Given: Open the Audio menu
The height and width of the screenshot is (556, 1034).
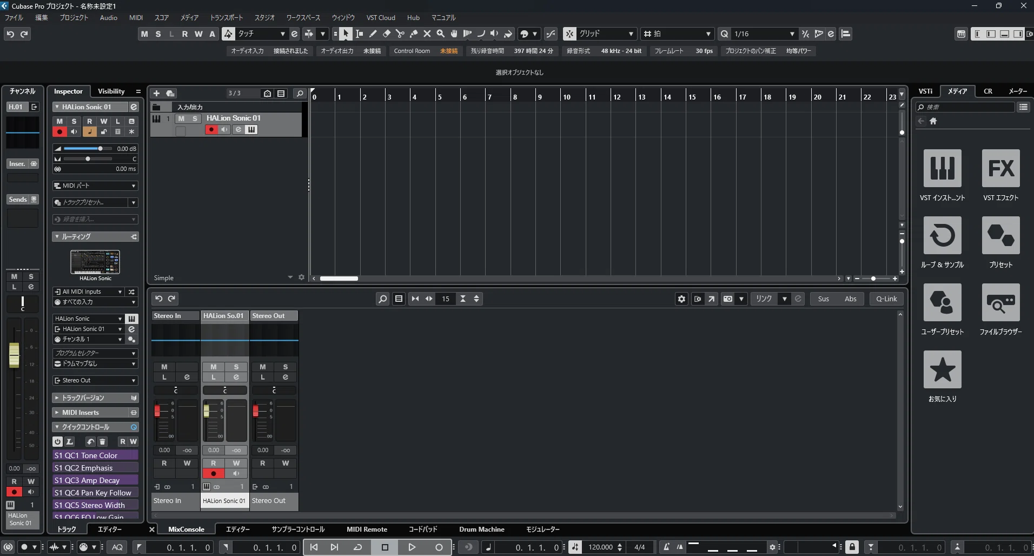Looking at the screenshot, I should click(x=109, y=18).
